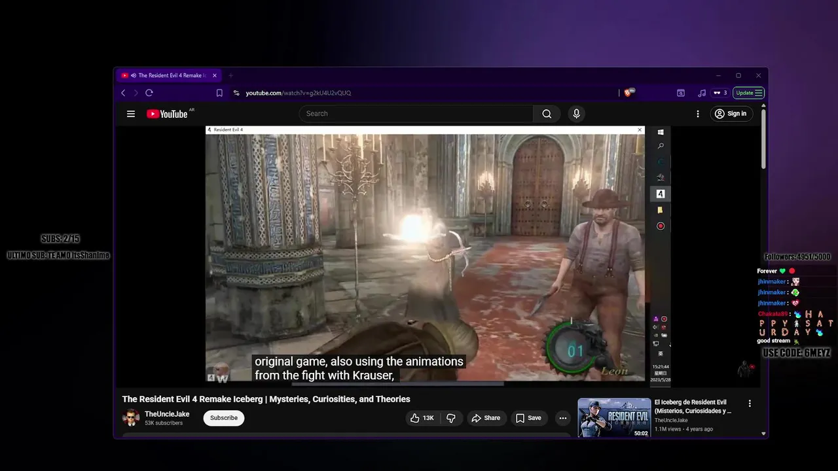Open the recommended Resident Evil thumbnail
Image resolution: width=838 pixels, height=471 pixels.
(x=614, y=417)
